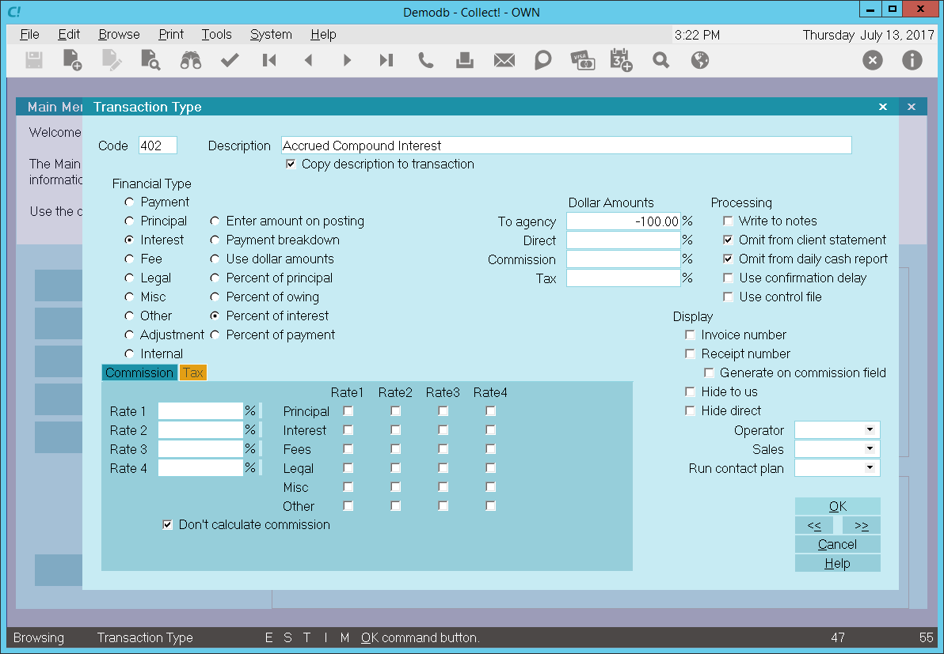
Task: Jump to the last record arrow icon
Action: pos(386,60)
